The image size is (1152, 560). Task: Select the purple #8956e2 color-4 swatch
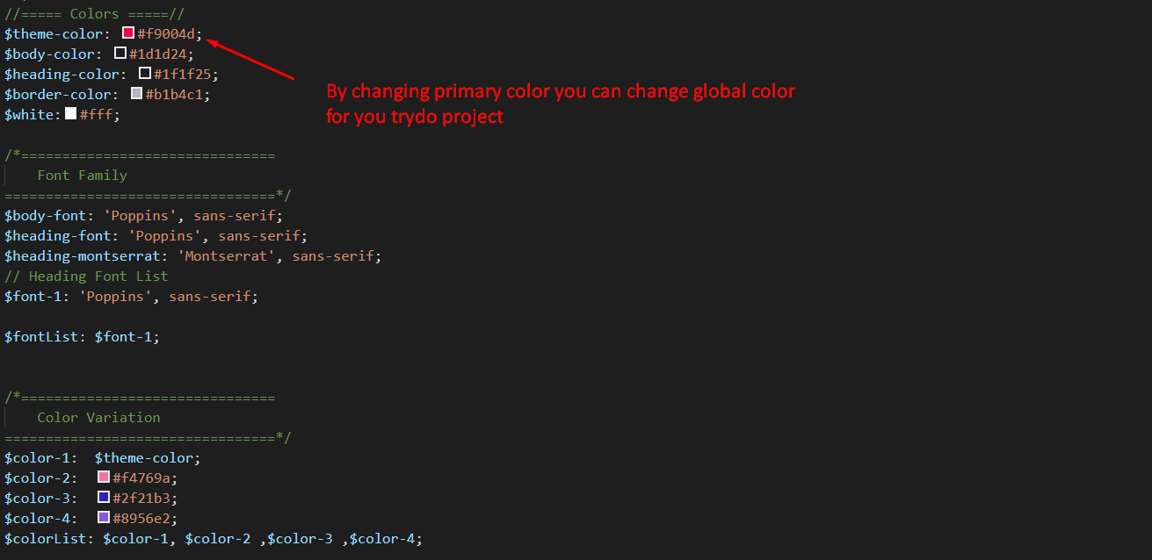(104, 518)
